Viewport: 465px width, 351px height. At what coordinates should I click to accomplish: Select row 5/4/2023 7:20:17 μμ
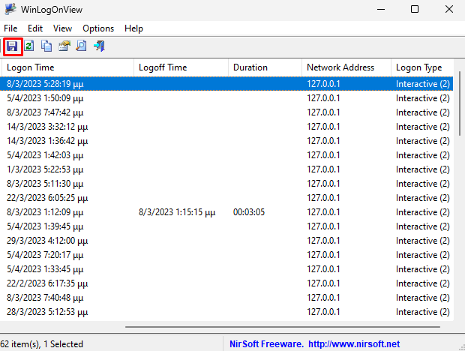[x=226, y=255]
